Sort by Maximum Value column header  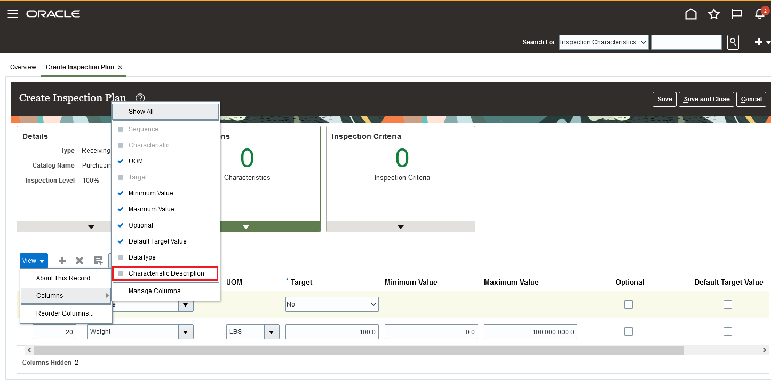coord(511,282)
